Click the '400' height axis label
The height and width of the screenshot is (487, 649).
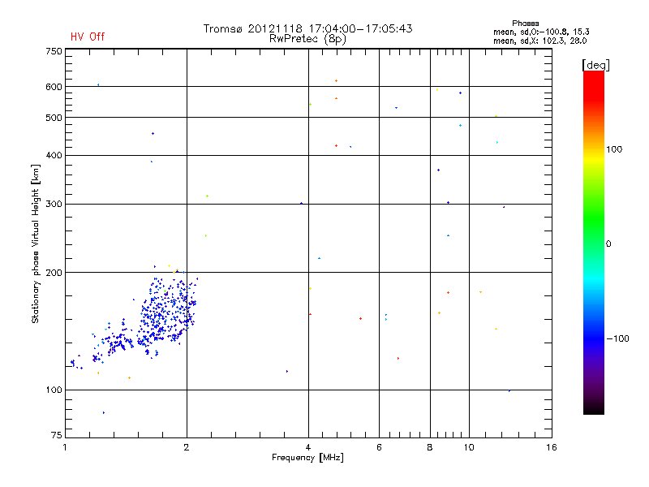point(54,155)
